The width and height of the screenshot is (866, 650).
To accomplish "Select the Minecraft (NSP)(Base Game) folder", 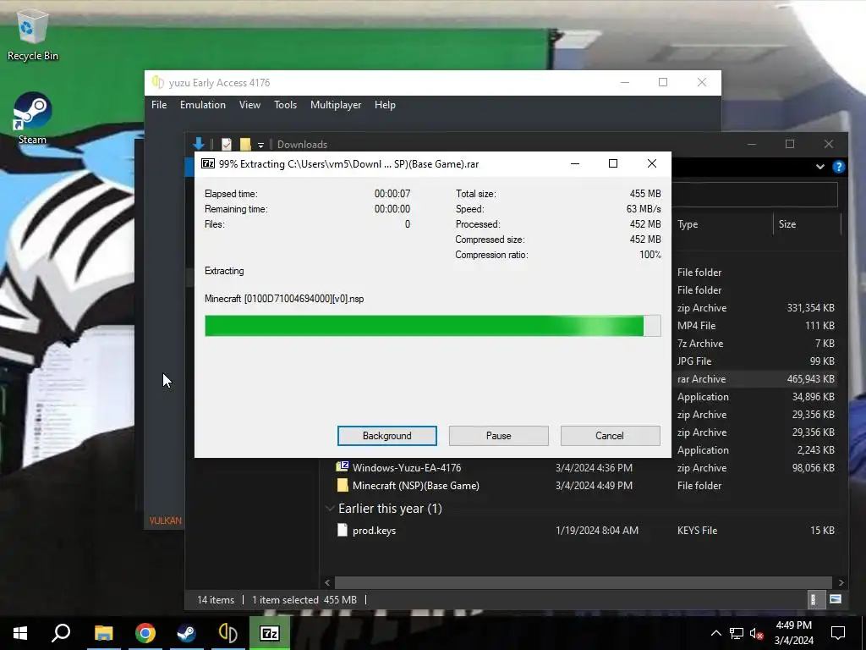I will click(x=416, y=485).
